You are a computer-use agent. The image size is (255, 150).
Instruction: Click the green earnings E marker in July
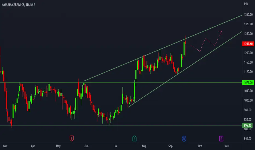134,139
